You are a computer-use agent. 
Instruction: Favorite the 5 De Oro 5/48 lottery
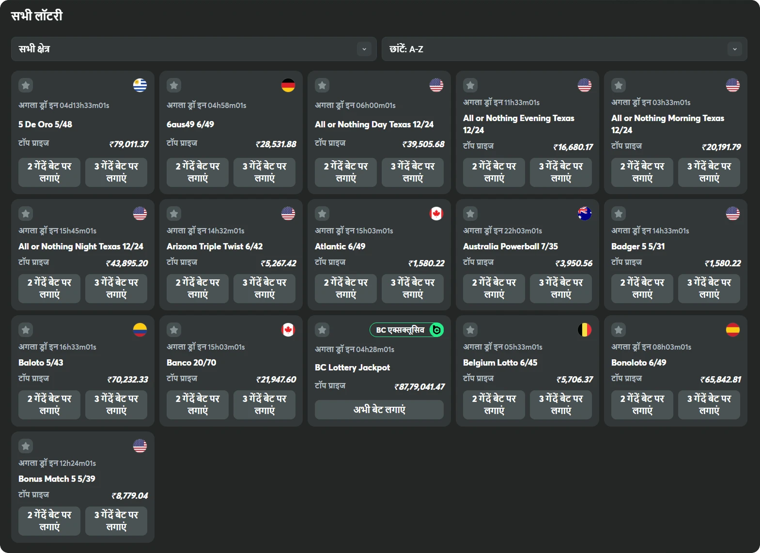tap(26, 85)
